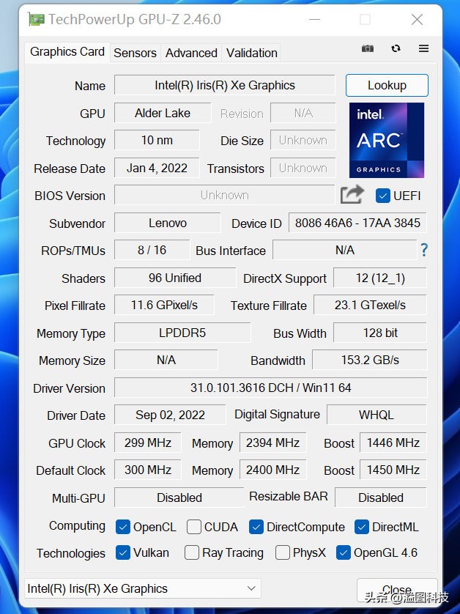This screenshot has width=460, height=614.
Task: Click the Intel ARC Graphics logo
Action: tap(387, 140)
